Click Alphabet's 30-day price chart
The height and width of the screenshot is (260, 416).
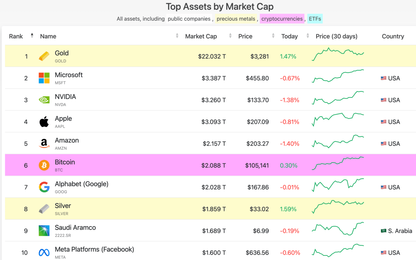pos(338,185)
